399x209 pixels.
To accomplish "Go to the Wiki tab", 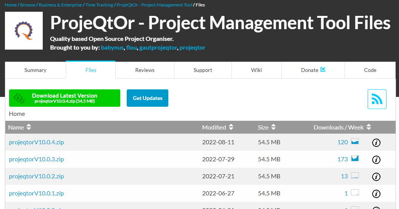I will click(256, 70).
